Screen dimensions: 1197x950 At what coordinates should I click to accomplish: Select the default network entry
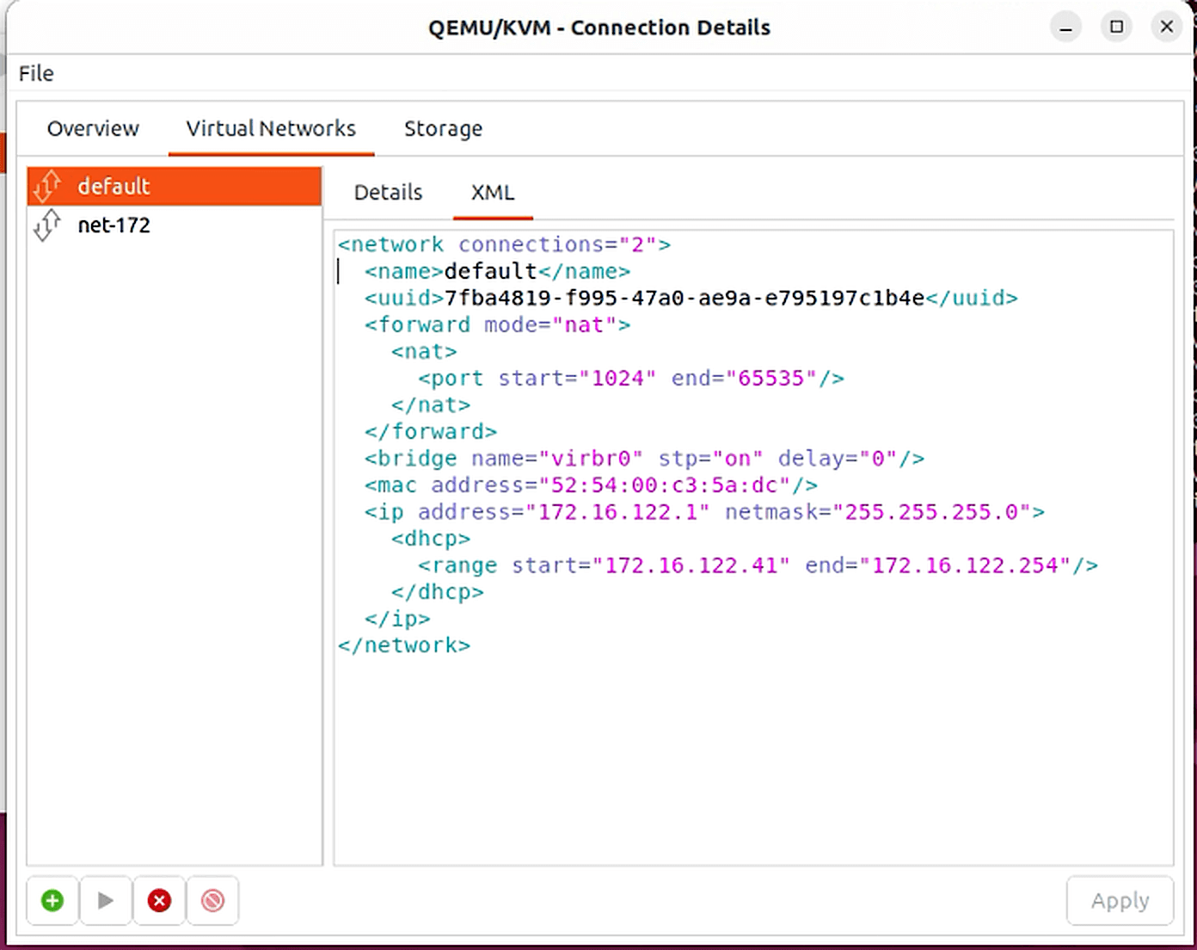click(x=114, y=186)
